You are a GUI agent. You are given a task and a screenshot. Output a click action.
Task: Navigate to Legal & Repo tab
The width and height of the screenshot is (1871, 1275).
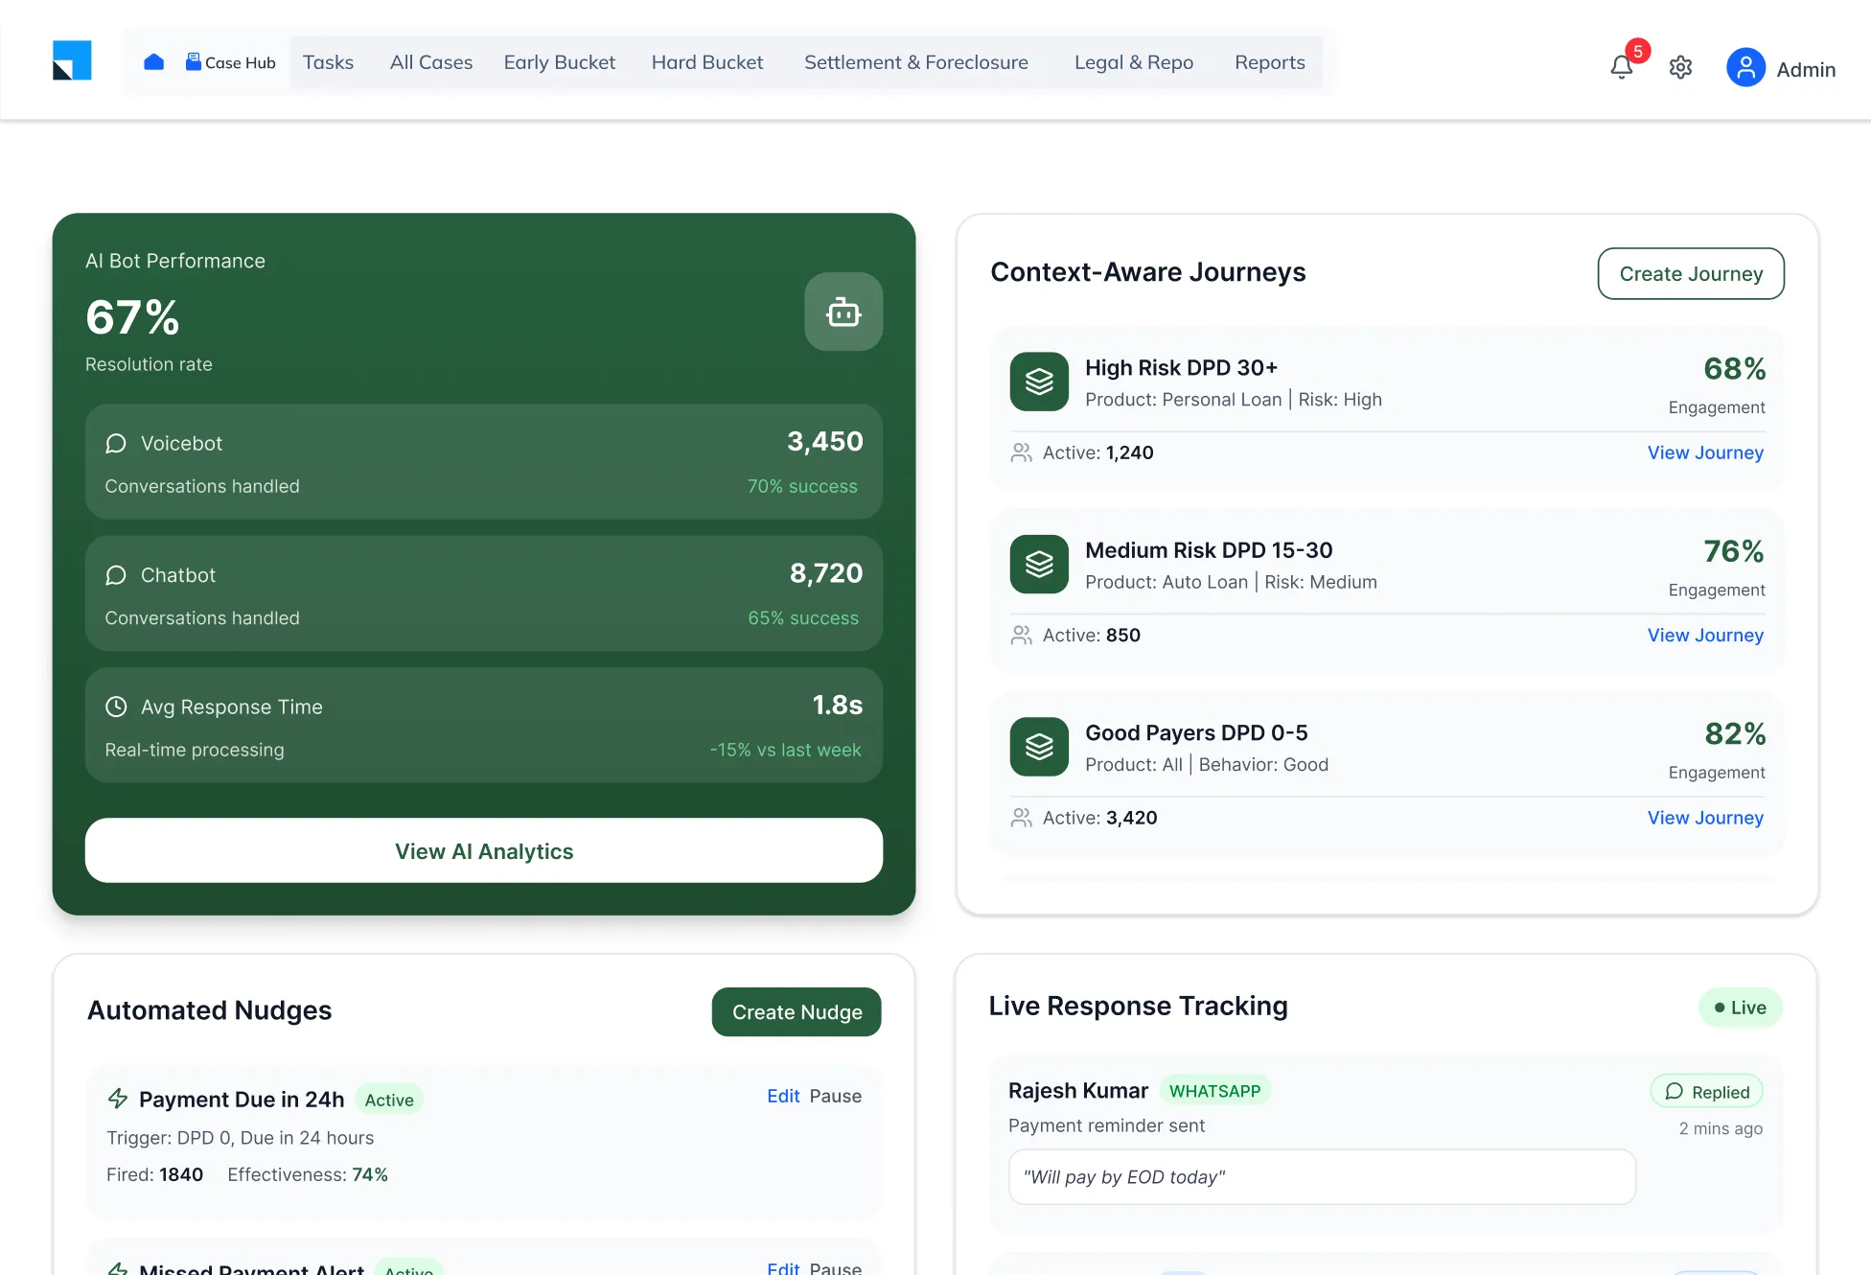[1134, 62]
